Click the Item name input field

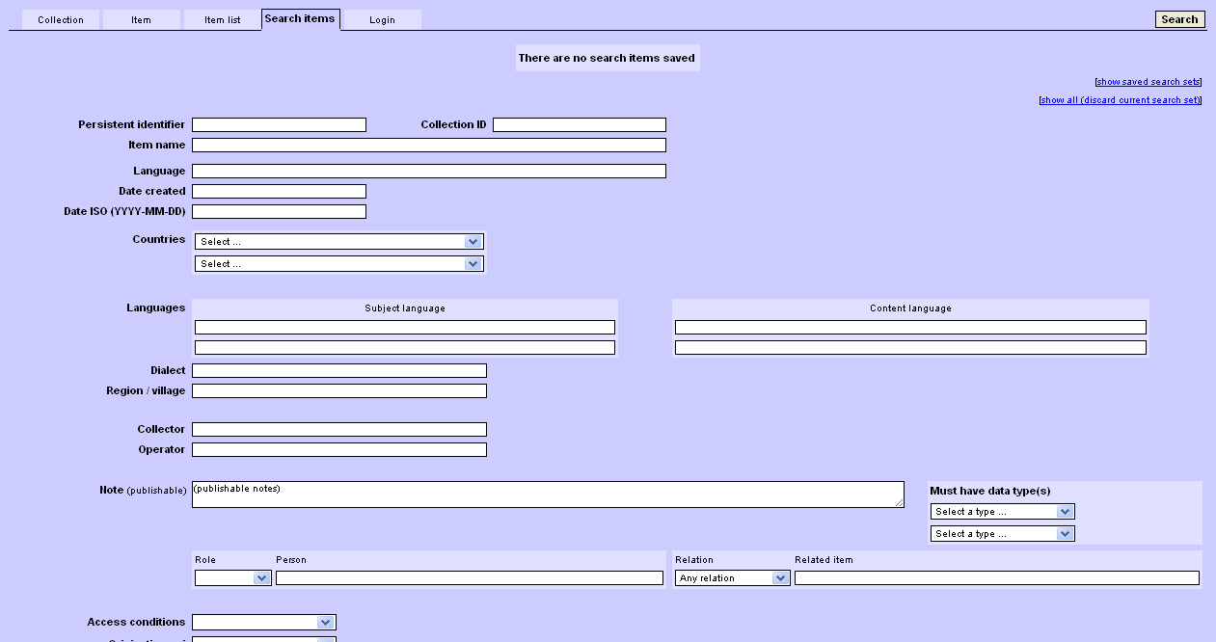[x=428, y=146]
